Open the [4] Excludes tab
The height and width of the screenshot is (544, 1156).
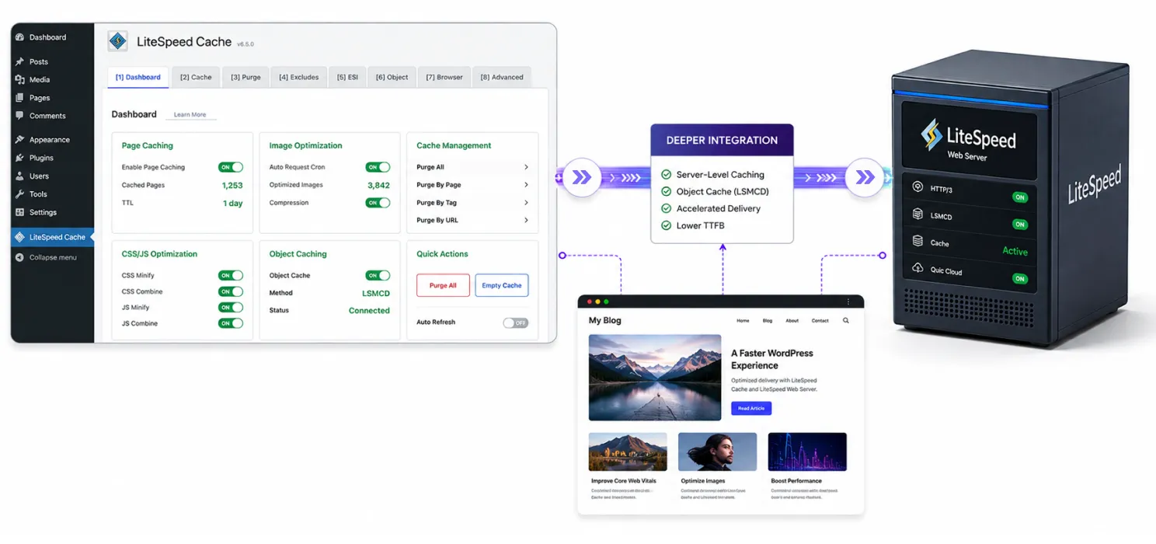[x=299, y=77]
